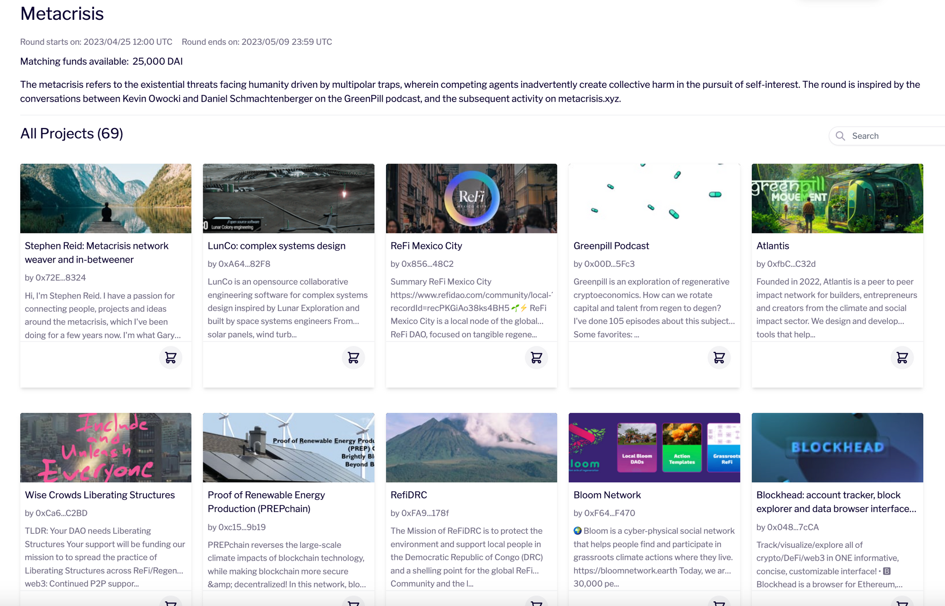Click the search magnifier icon

840,136
